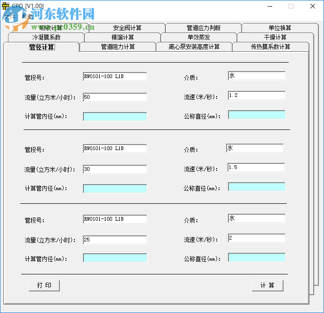Switch to the 管道应力判断 tab
The image size is (324, 313).
pos(203,28)
